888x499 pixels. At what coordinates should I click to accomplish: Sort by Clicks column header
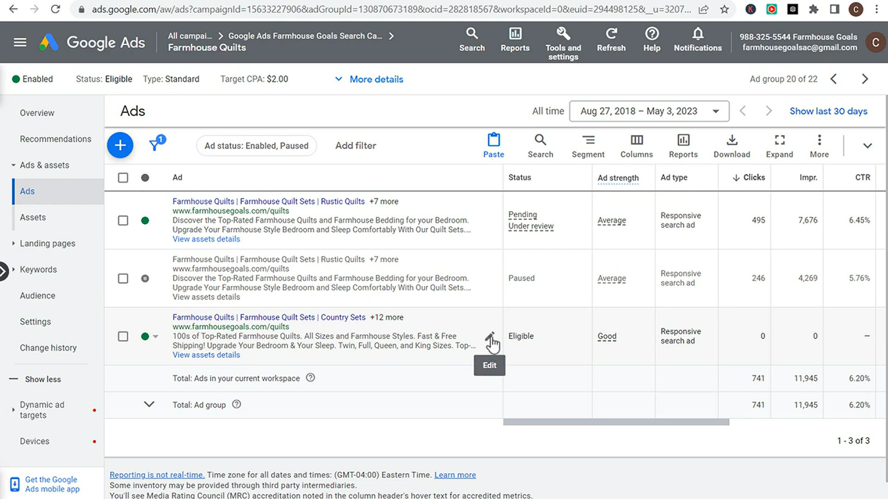coord(749,177)
